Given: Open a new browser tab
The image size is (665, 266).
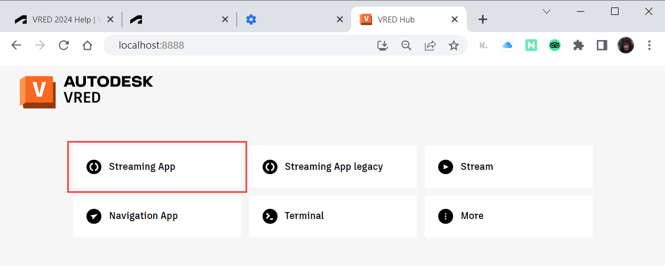Looking at the screenshot, I should click(x=482, y=19).
